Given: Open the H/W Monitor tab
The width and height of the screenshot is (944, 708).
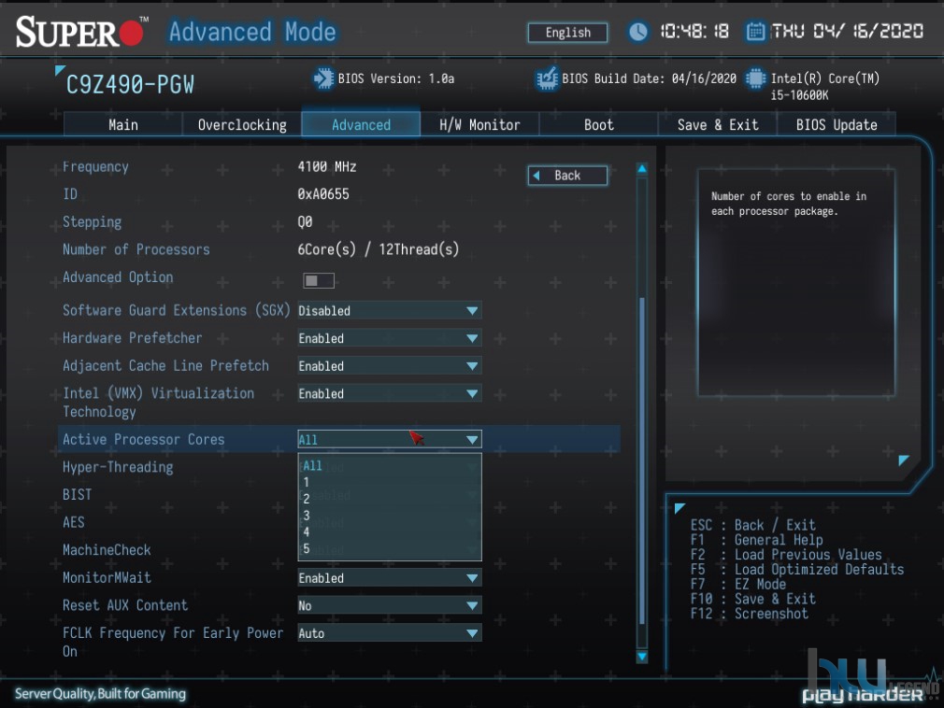Looking at the screenshot, I should [479, 124].
